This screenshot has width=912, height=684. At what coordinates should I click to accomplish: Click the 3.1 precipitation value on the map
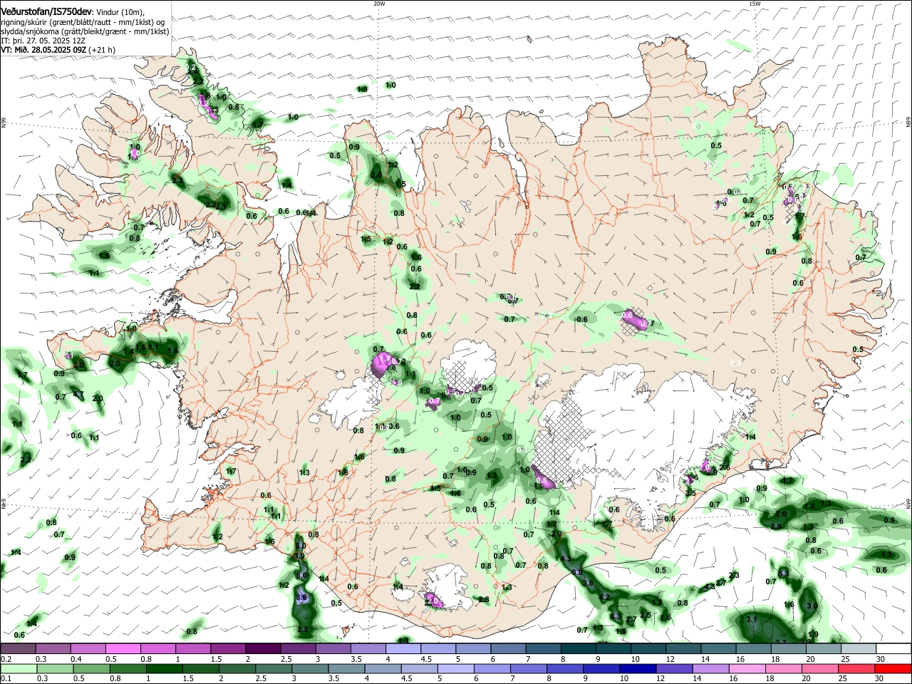point(751,619)
